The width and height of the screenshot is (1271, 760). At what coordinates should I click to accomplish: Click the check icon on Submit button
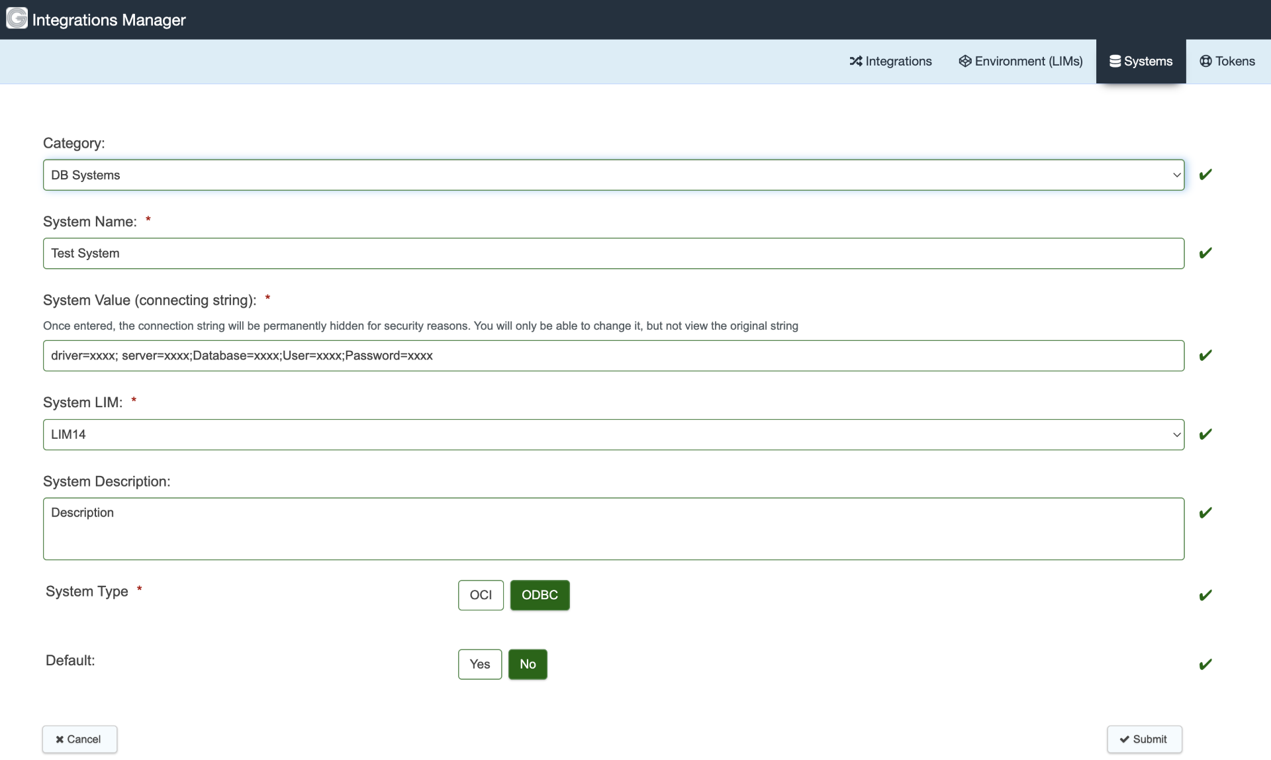(x=1124, y=739)
